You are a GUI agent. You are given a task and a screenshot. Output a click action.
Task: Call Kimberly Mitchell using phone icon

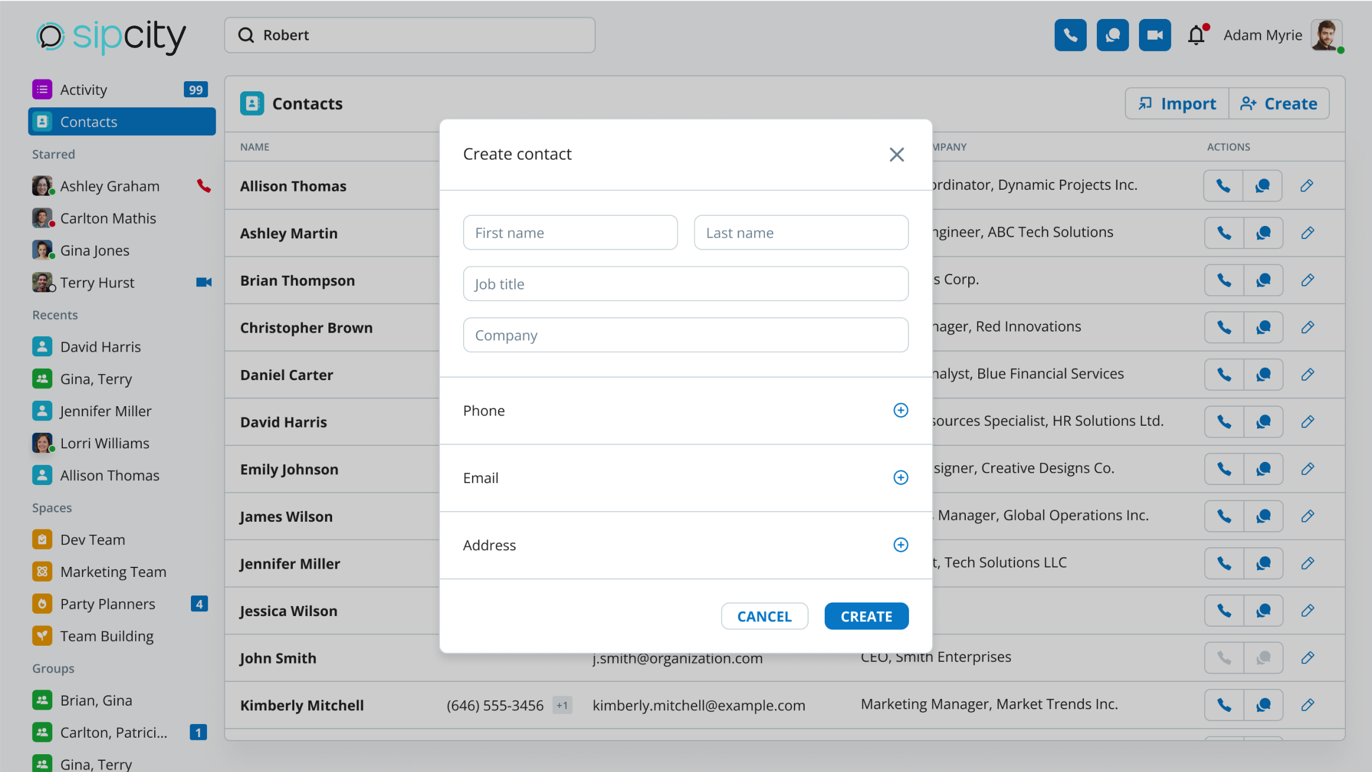[1224, 705]
